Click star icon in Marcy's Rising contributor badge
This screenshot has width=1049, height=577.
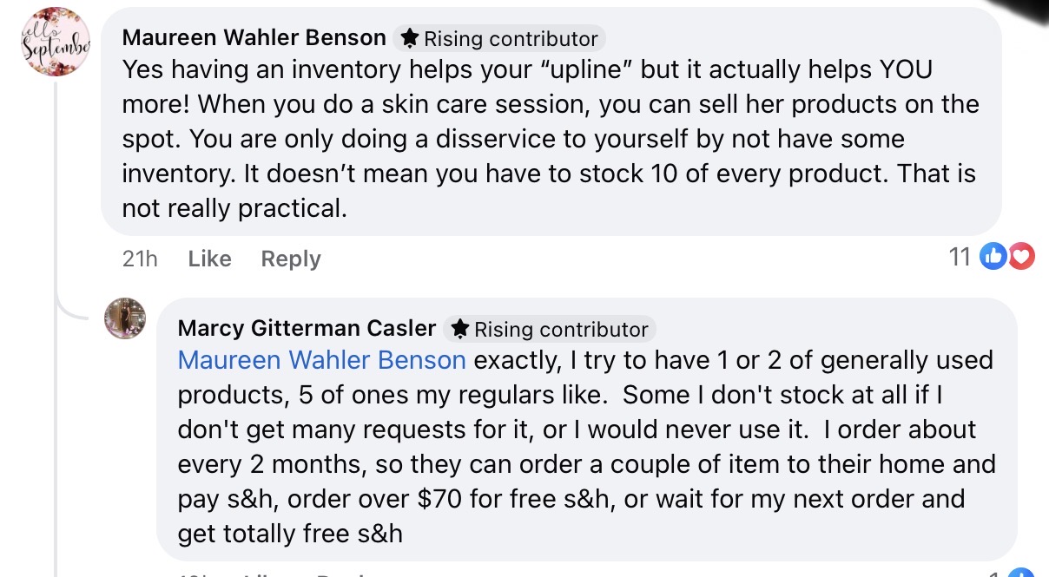coord(460,330)
